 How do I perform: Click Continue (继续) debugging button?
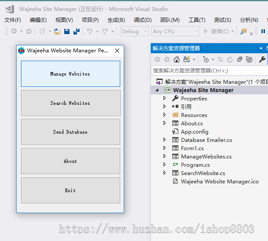pyautogui.click(x=216, y=31)
